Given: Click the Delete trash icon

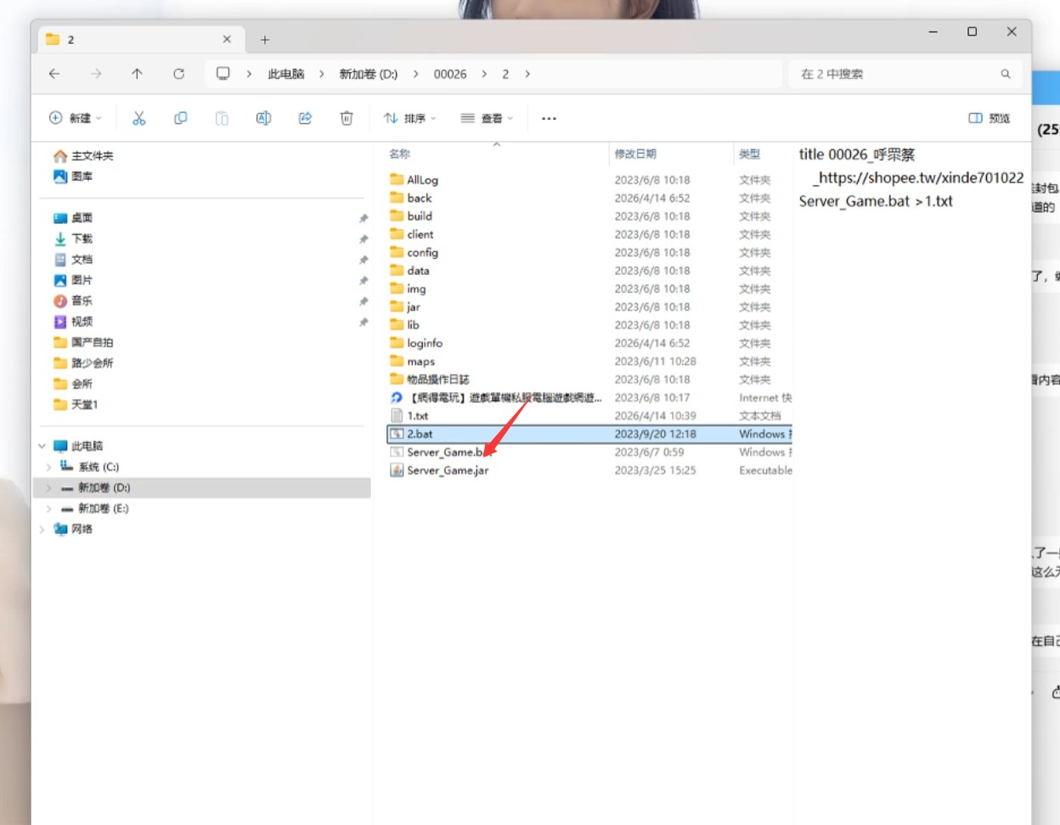Looking at the screenshot, I should (347, 119).
